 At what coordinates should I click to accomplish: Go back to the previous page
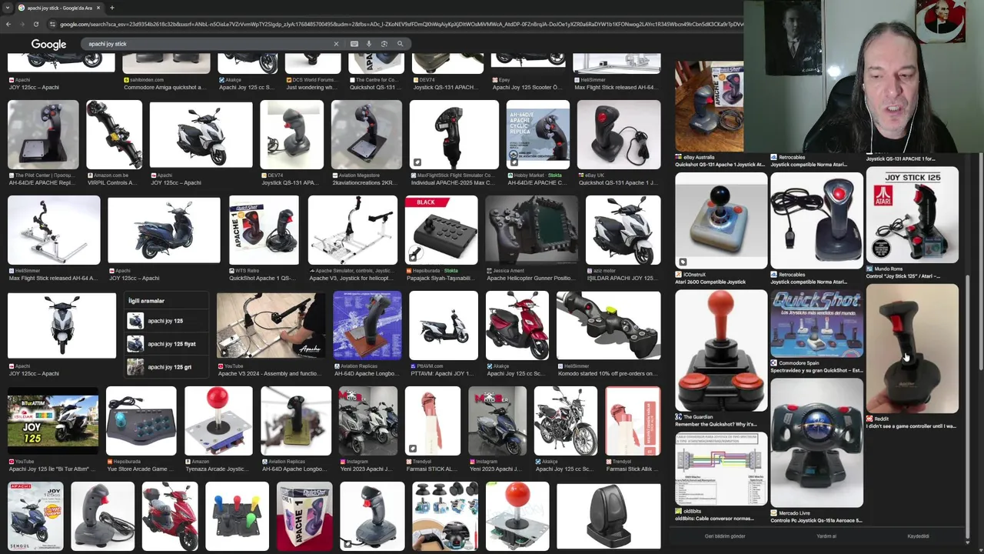click(8, 24)
